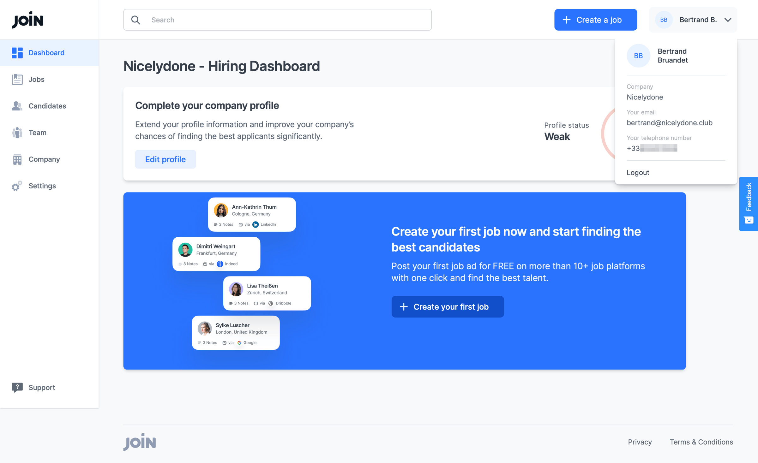Open the Team section
This screenshot has width=758, height=463.
point(49,133)
